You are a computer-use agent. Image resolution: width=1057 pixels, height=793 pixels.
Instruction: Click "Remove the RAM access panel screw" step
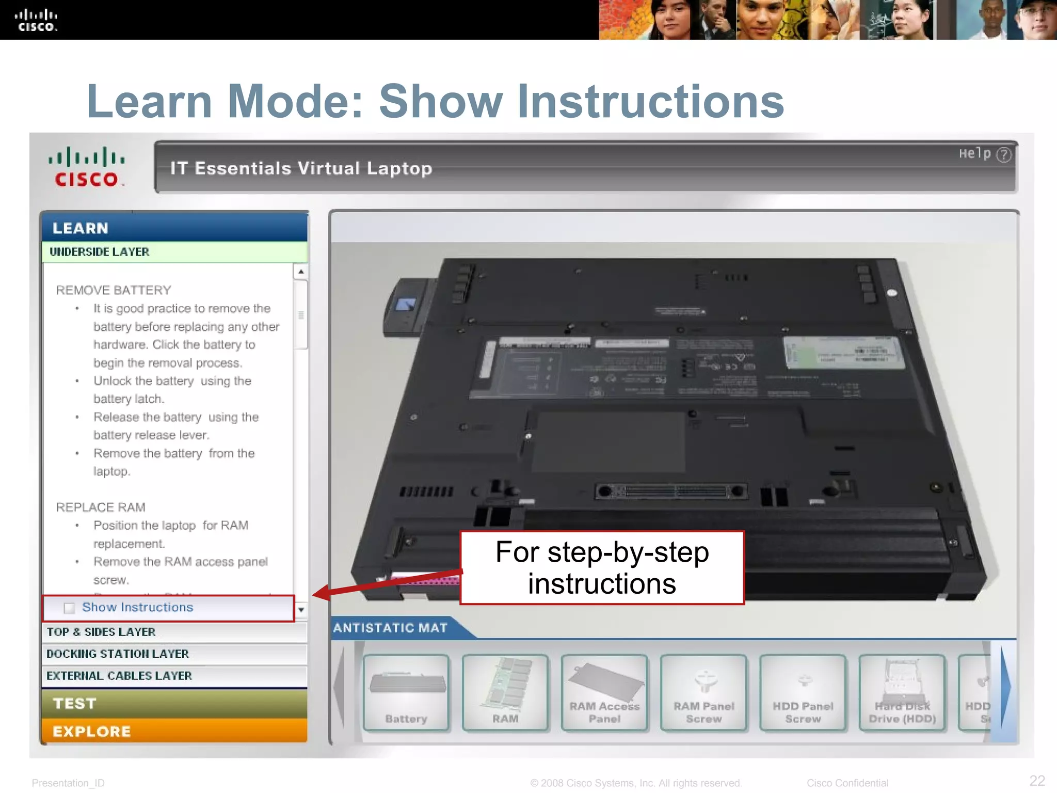coord(181,570)
